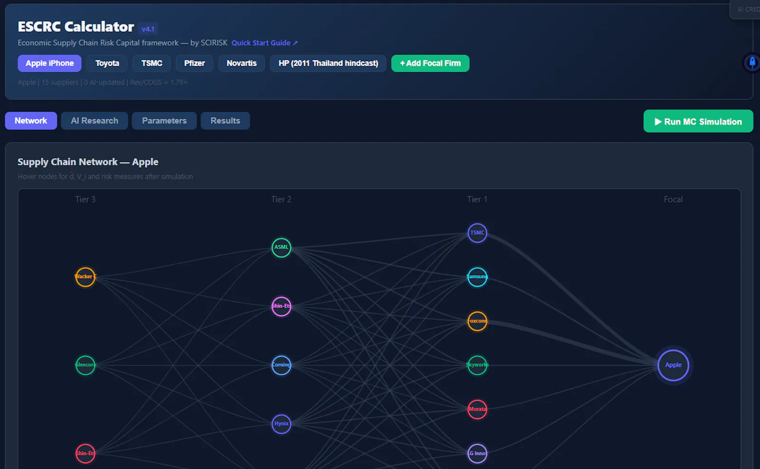
Task: Click the Tier 1 column label
Action: click(477, 200)
